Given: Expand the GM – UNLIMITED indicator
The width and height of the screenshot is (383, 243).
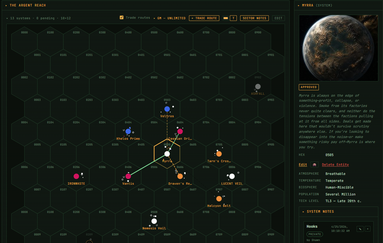Looking at the screenshot, I should tap(170, 18).
